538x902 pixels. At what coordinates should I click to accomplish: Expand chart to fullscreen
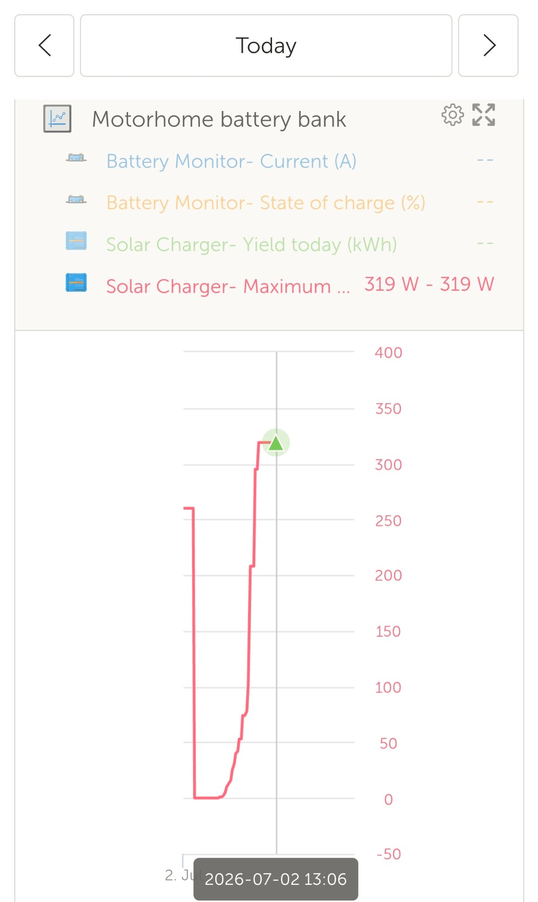pyautogui.click(x=483, y=115)
